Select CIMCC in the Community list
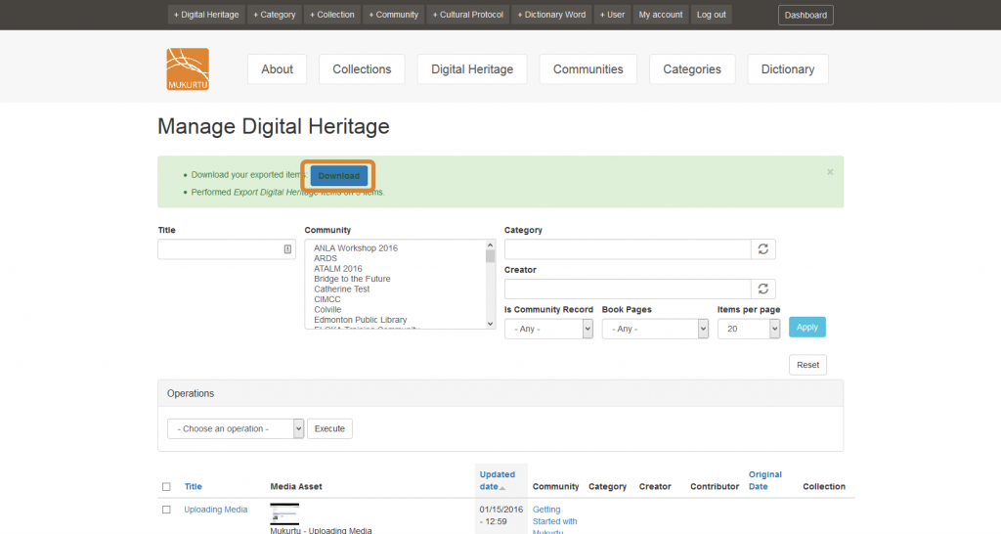Image resolution: width=1001 pixels, height=534 pixels. point(326,299)
